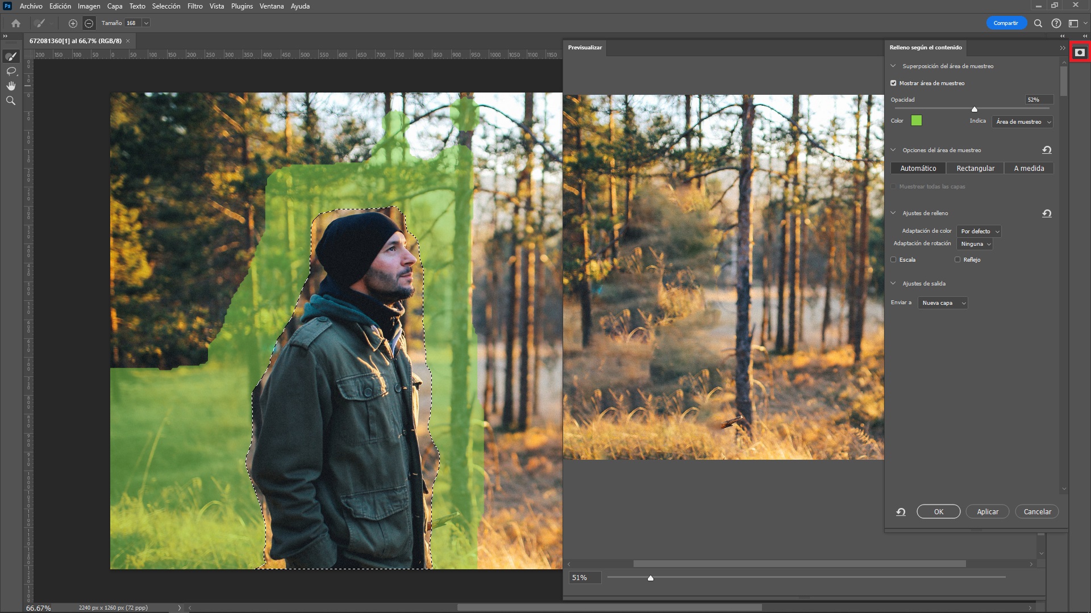Open brush preset icon in options bar
This screenshot has width=1091, height=613.
[x=40, y=23]
